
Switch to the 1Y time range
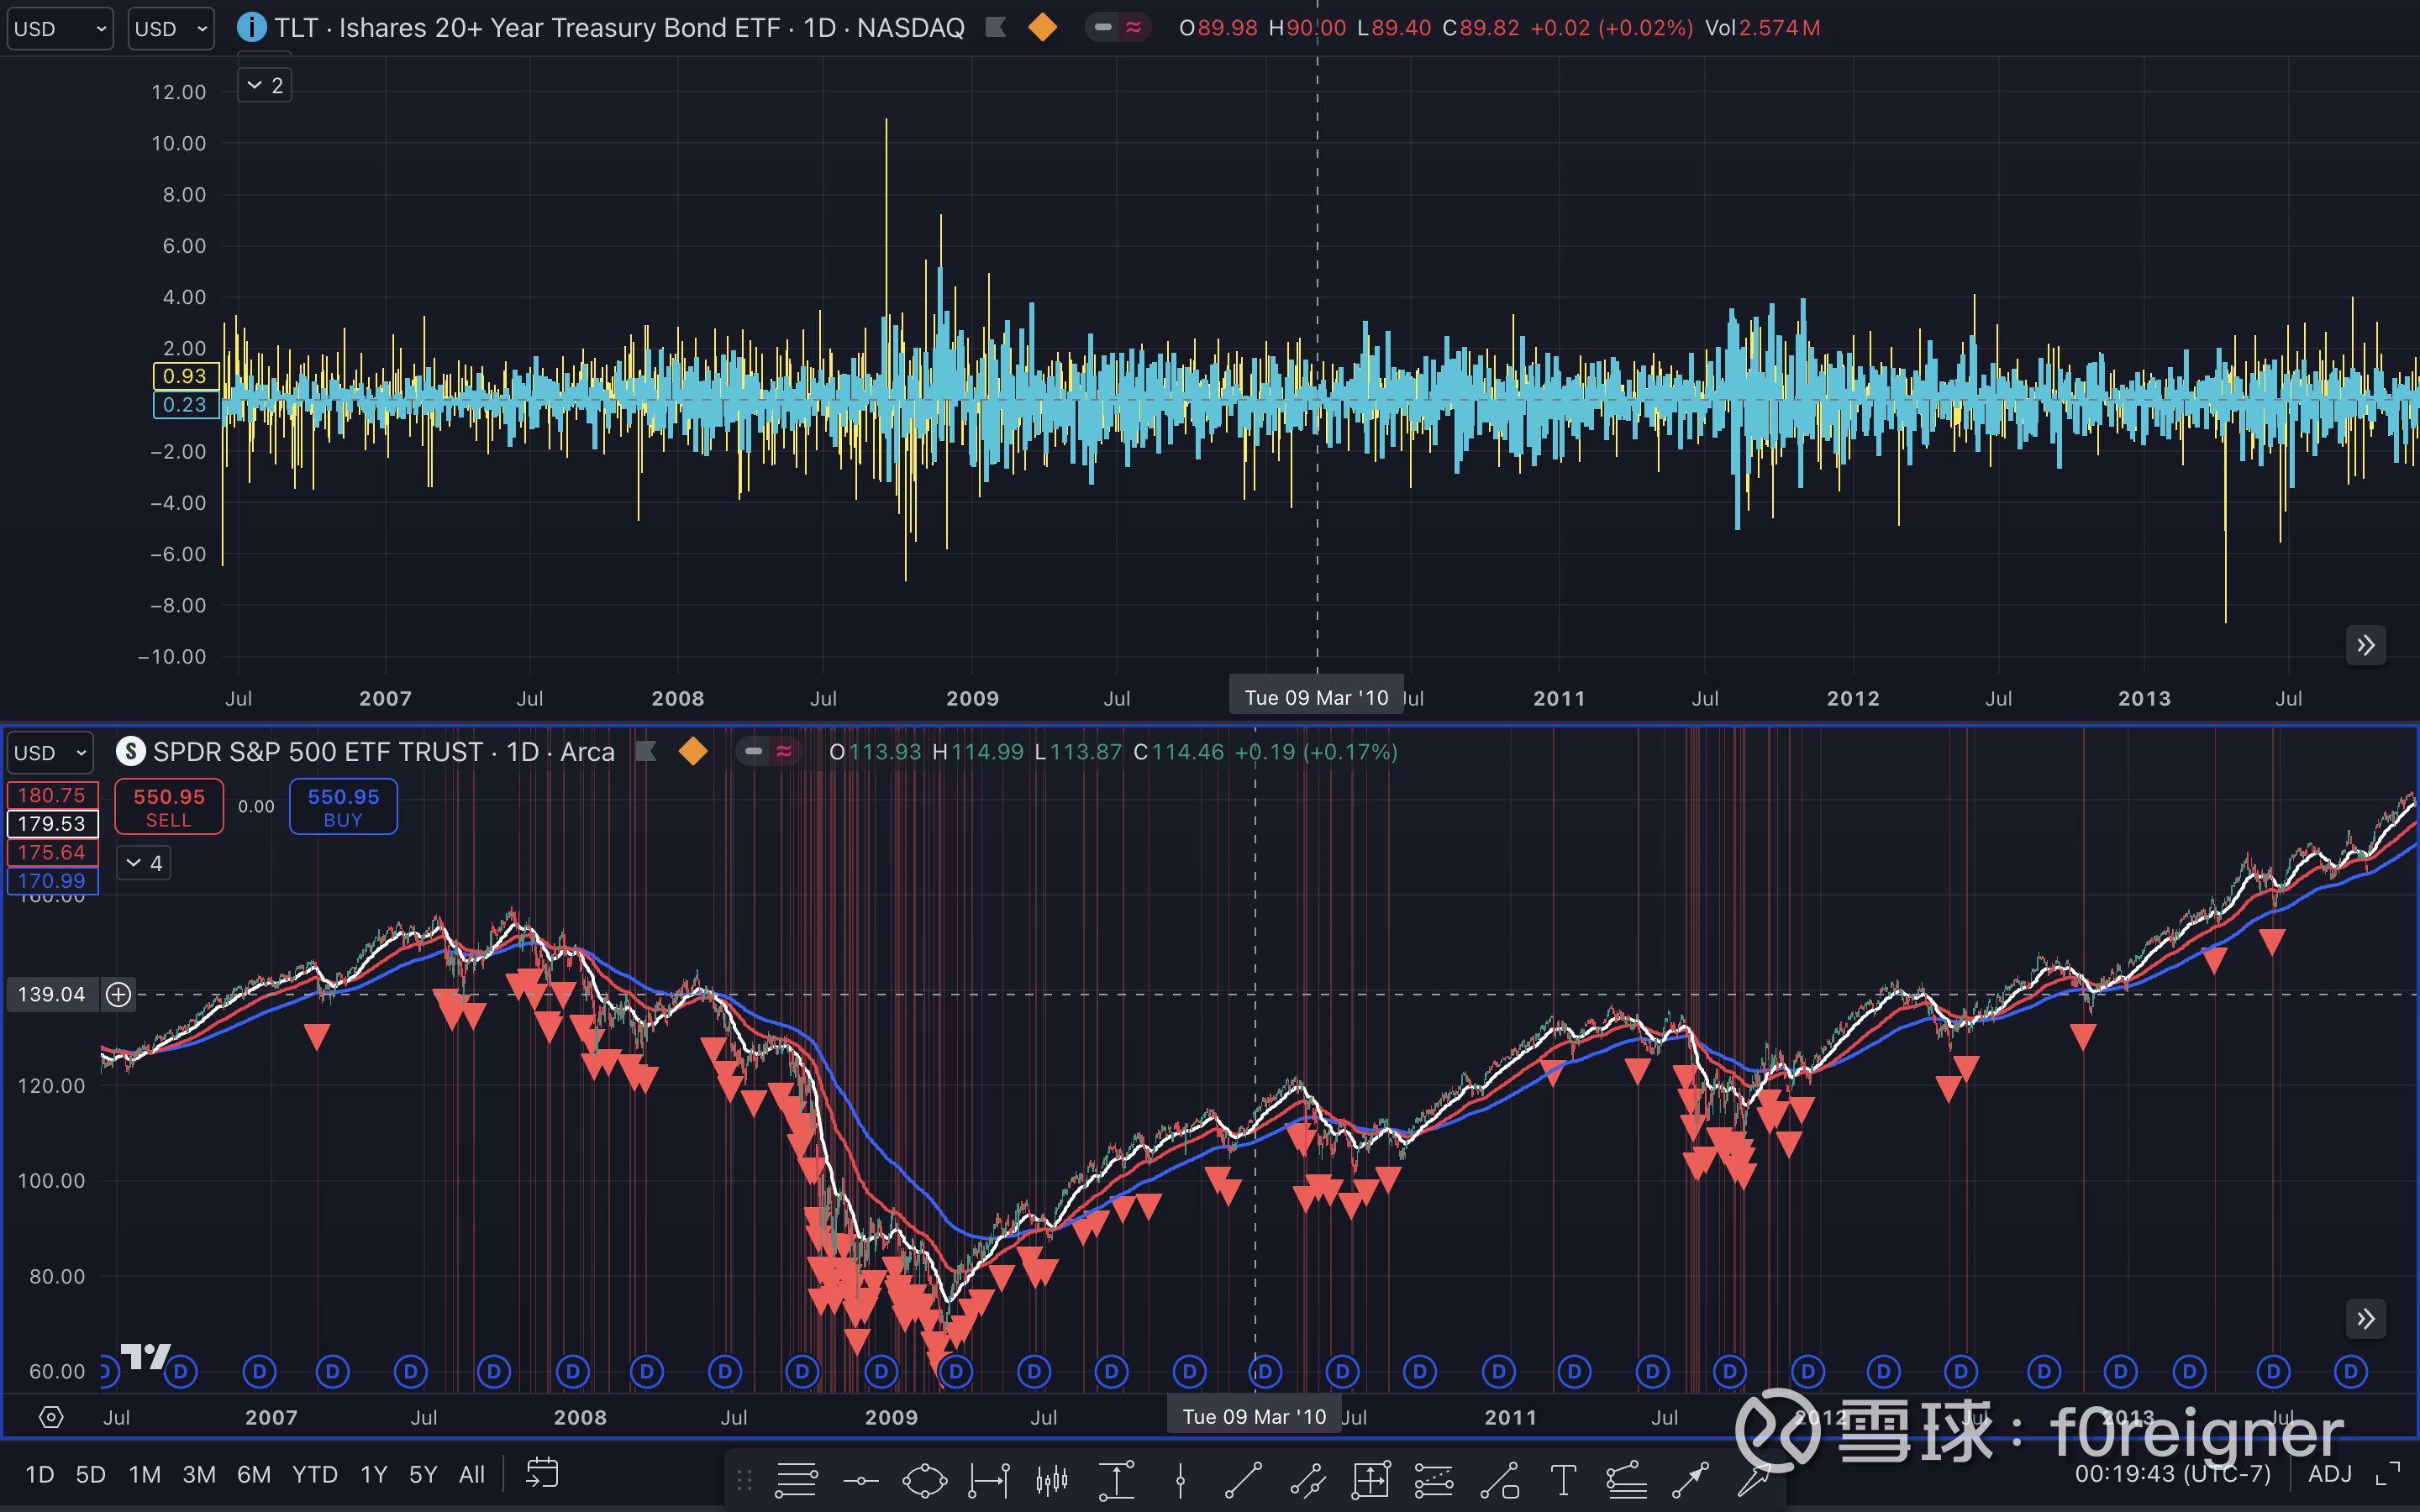tap(374, 1474)
